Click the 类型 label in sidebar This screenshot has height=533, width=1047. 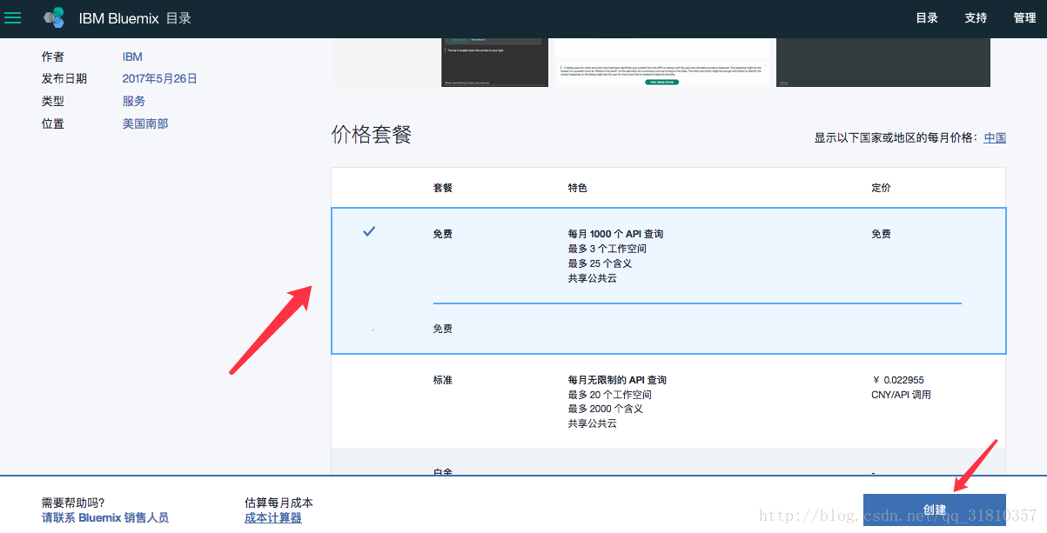pyautogui.click(x=53, y=101)
